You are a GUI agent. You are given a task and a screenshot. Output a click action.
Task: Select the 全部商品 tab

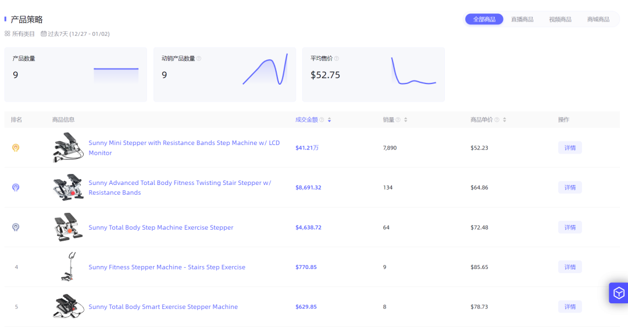[x=484, y=19]
